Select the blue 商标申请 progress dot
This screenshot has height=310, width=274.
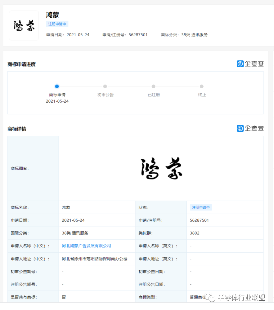pos(57,86)
